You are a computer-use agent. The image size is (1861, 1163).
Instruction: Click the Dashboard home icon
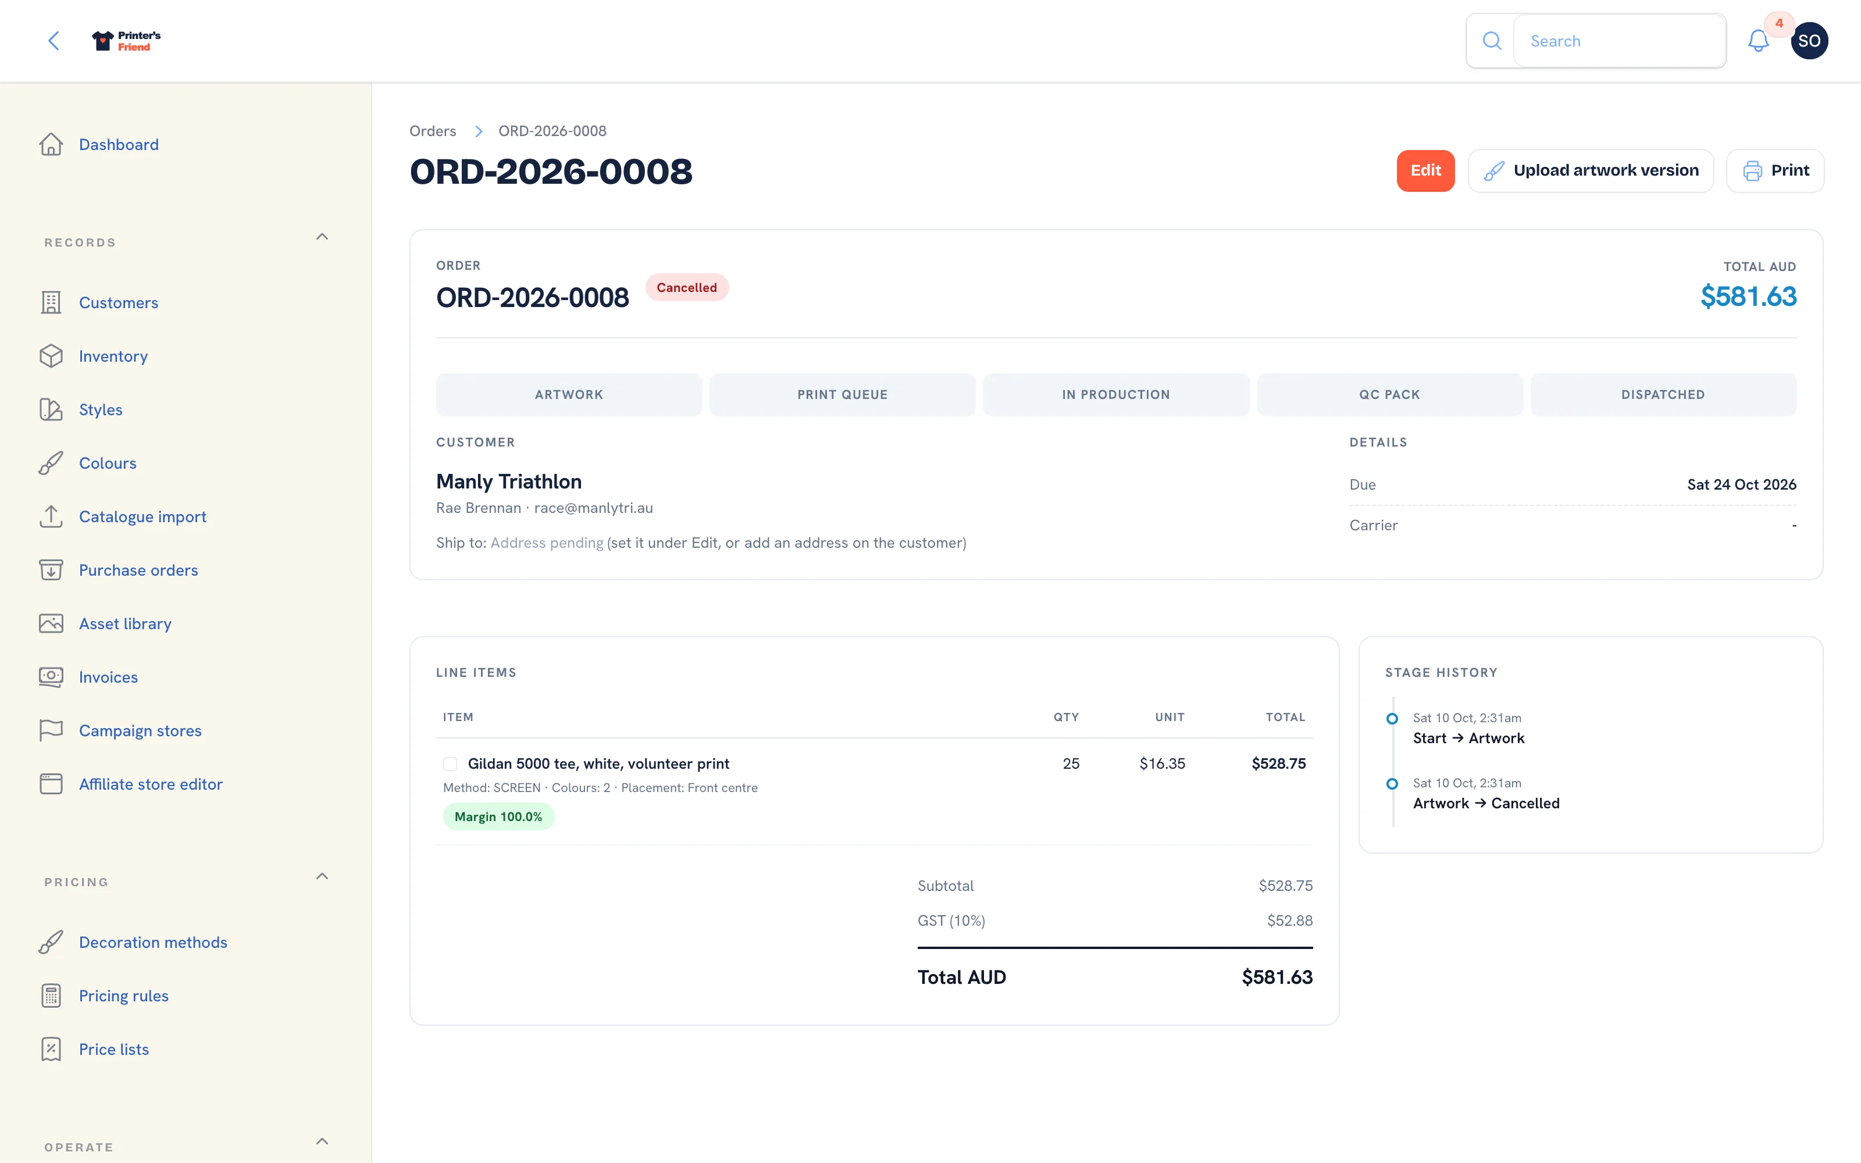click(x=51, y=145)
